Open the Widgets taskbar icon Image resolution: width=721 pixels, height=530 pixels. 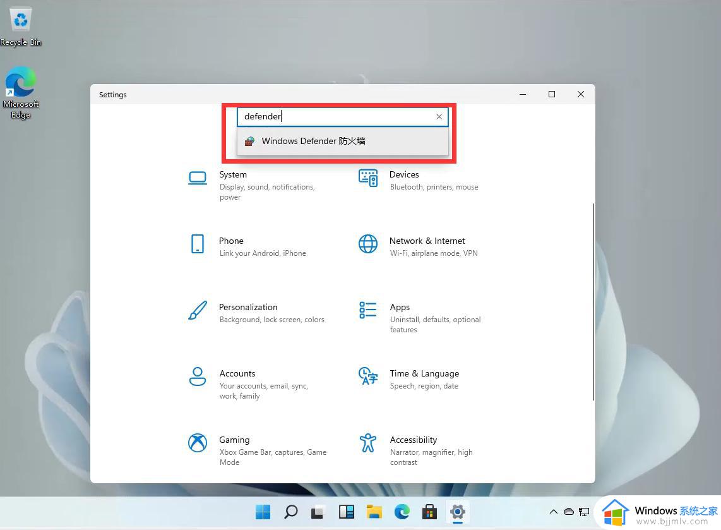pyautogui.click(x=346, y=512)
